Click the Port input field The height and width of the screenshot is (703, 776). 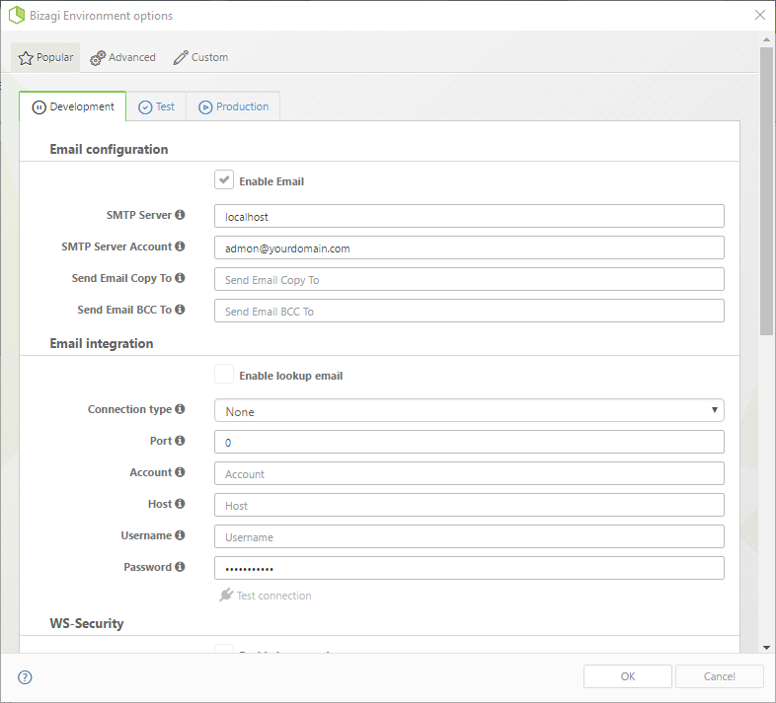coord(469,442)
